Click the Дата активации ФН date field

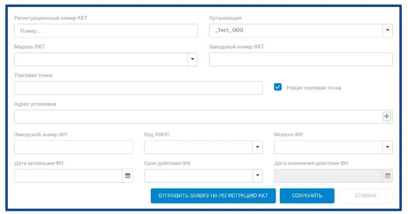click(69, 176)
